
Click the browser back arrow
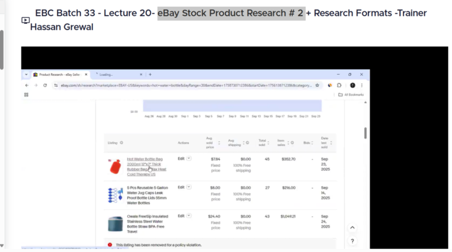pos(26,85)
